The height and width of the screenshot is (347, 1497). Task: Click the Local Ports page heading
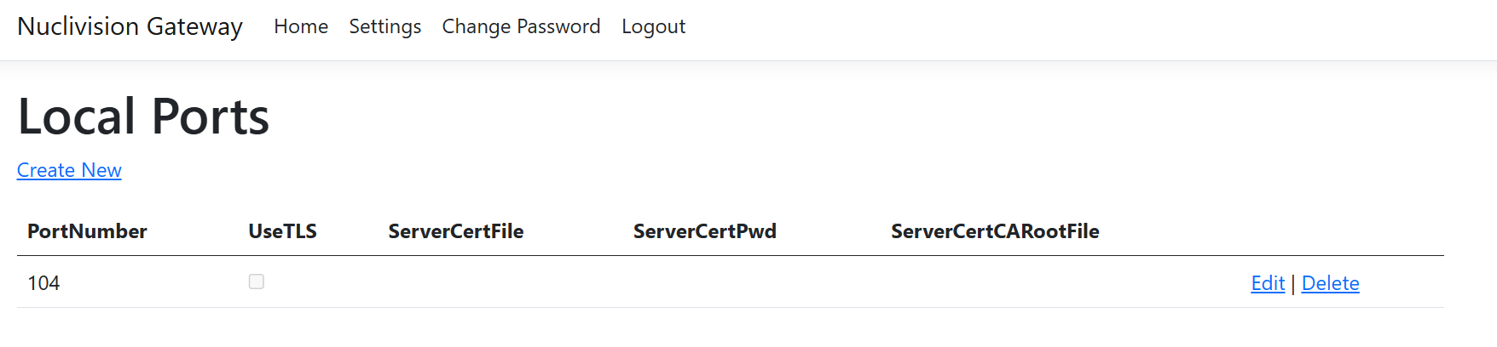(x=143, y=117)
